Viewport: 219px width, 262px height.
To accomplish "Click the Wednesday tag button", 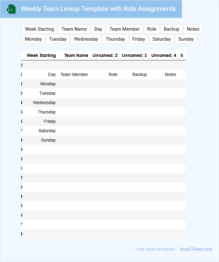I will (x=86, y=39).
